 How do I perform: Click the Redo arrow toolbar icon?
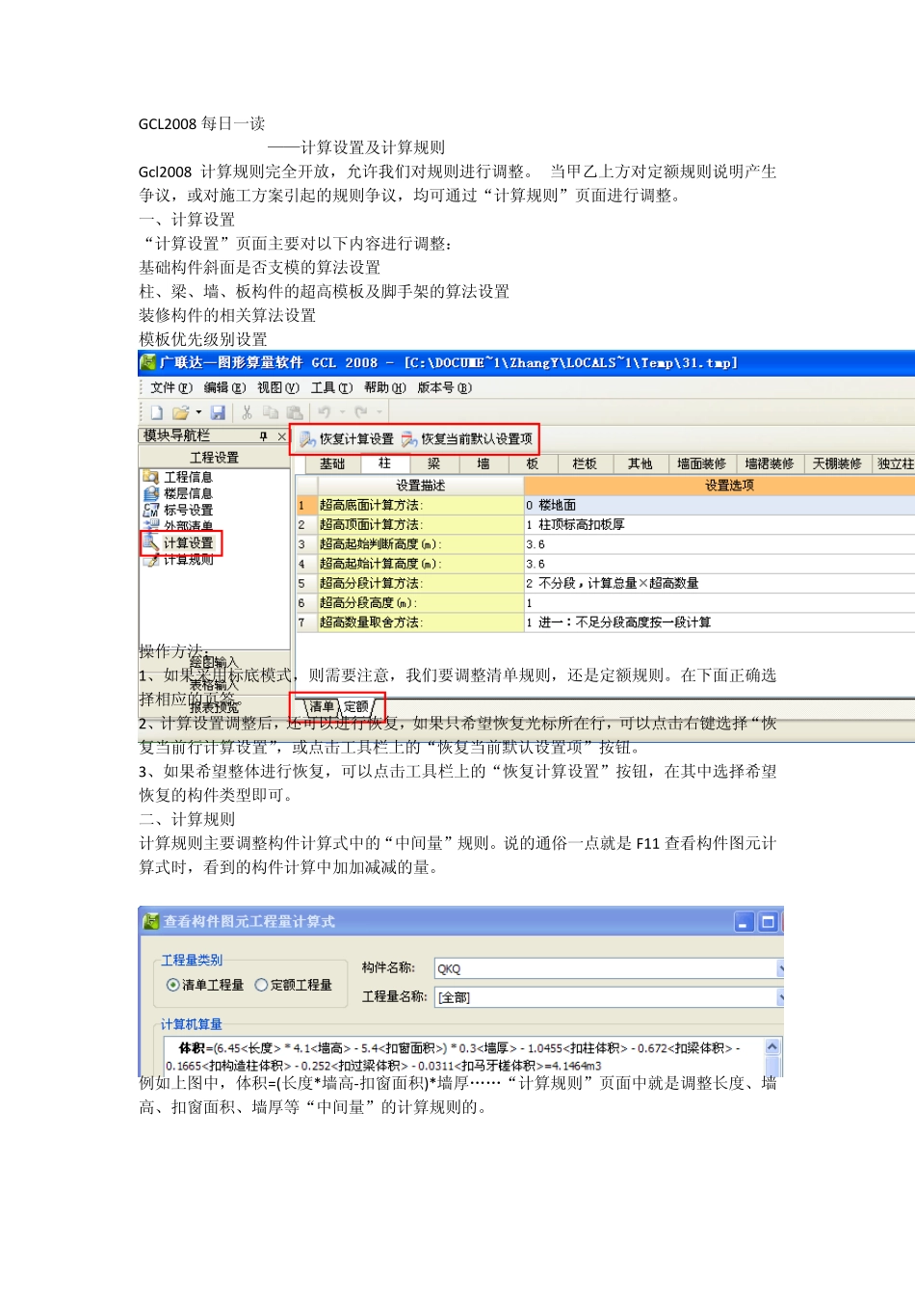coord(360,412)
